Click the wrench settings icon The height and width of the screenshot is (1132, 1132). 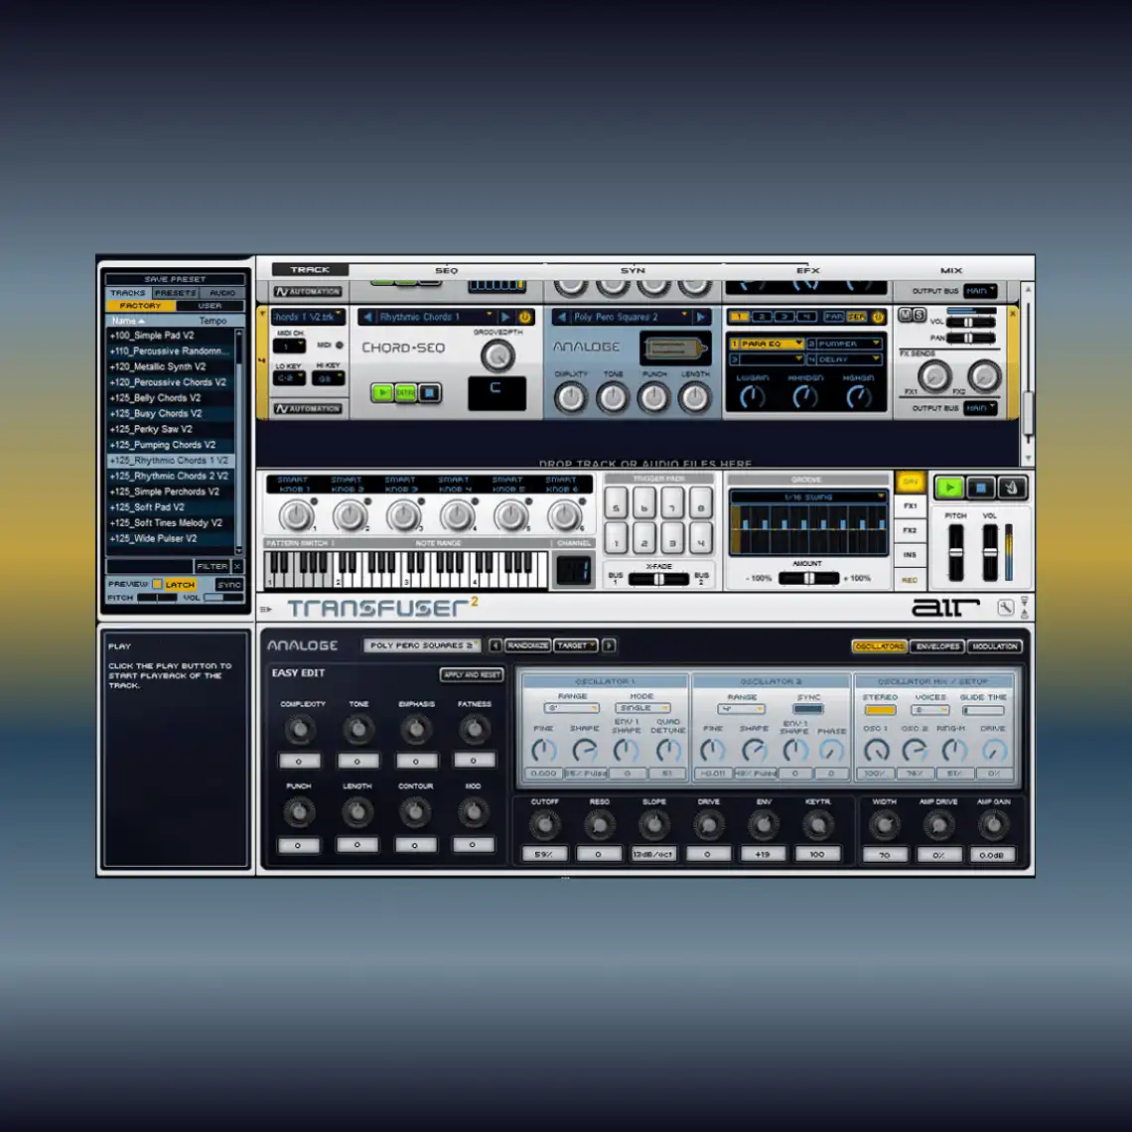(x=1005, y=608)
